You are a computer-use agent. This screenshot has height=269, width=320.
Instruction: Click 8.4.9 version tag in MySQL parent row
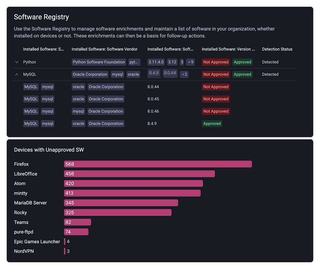coord(154,73)
